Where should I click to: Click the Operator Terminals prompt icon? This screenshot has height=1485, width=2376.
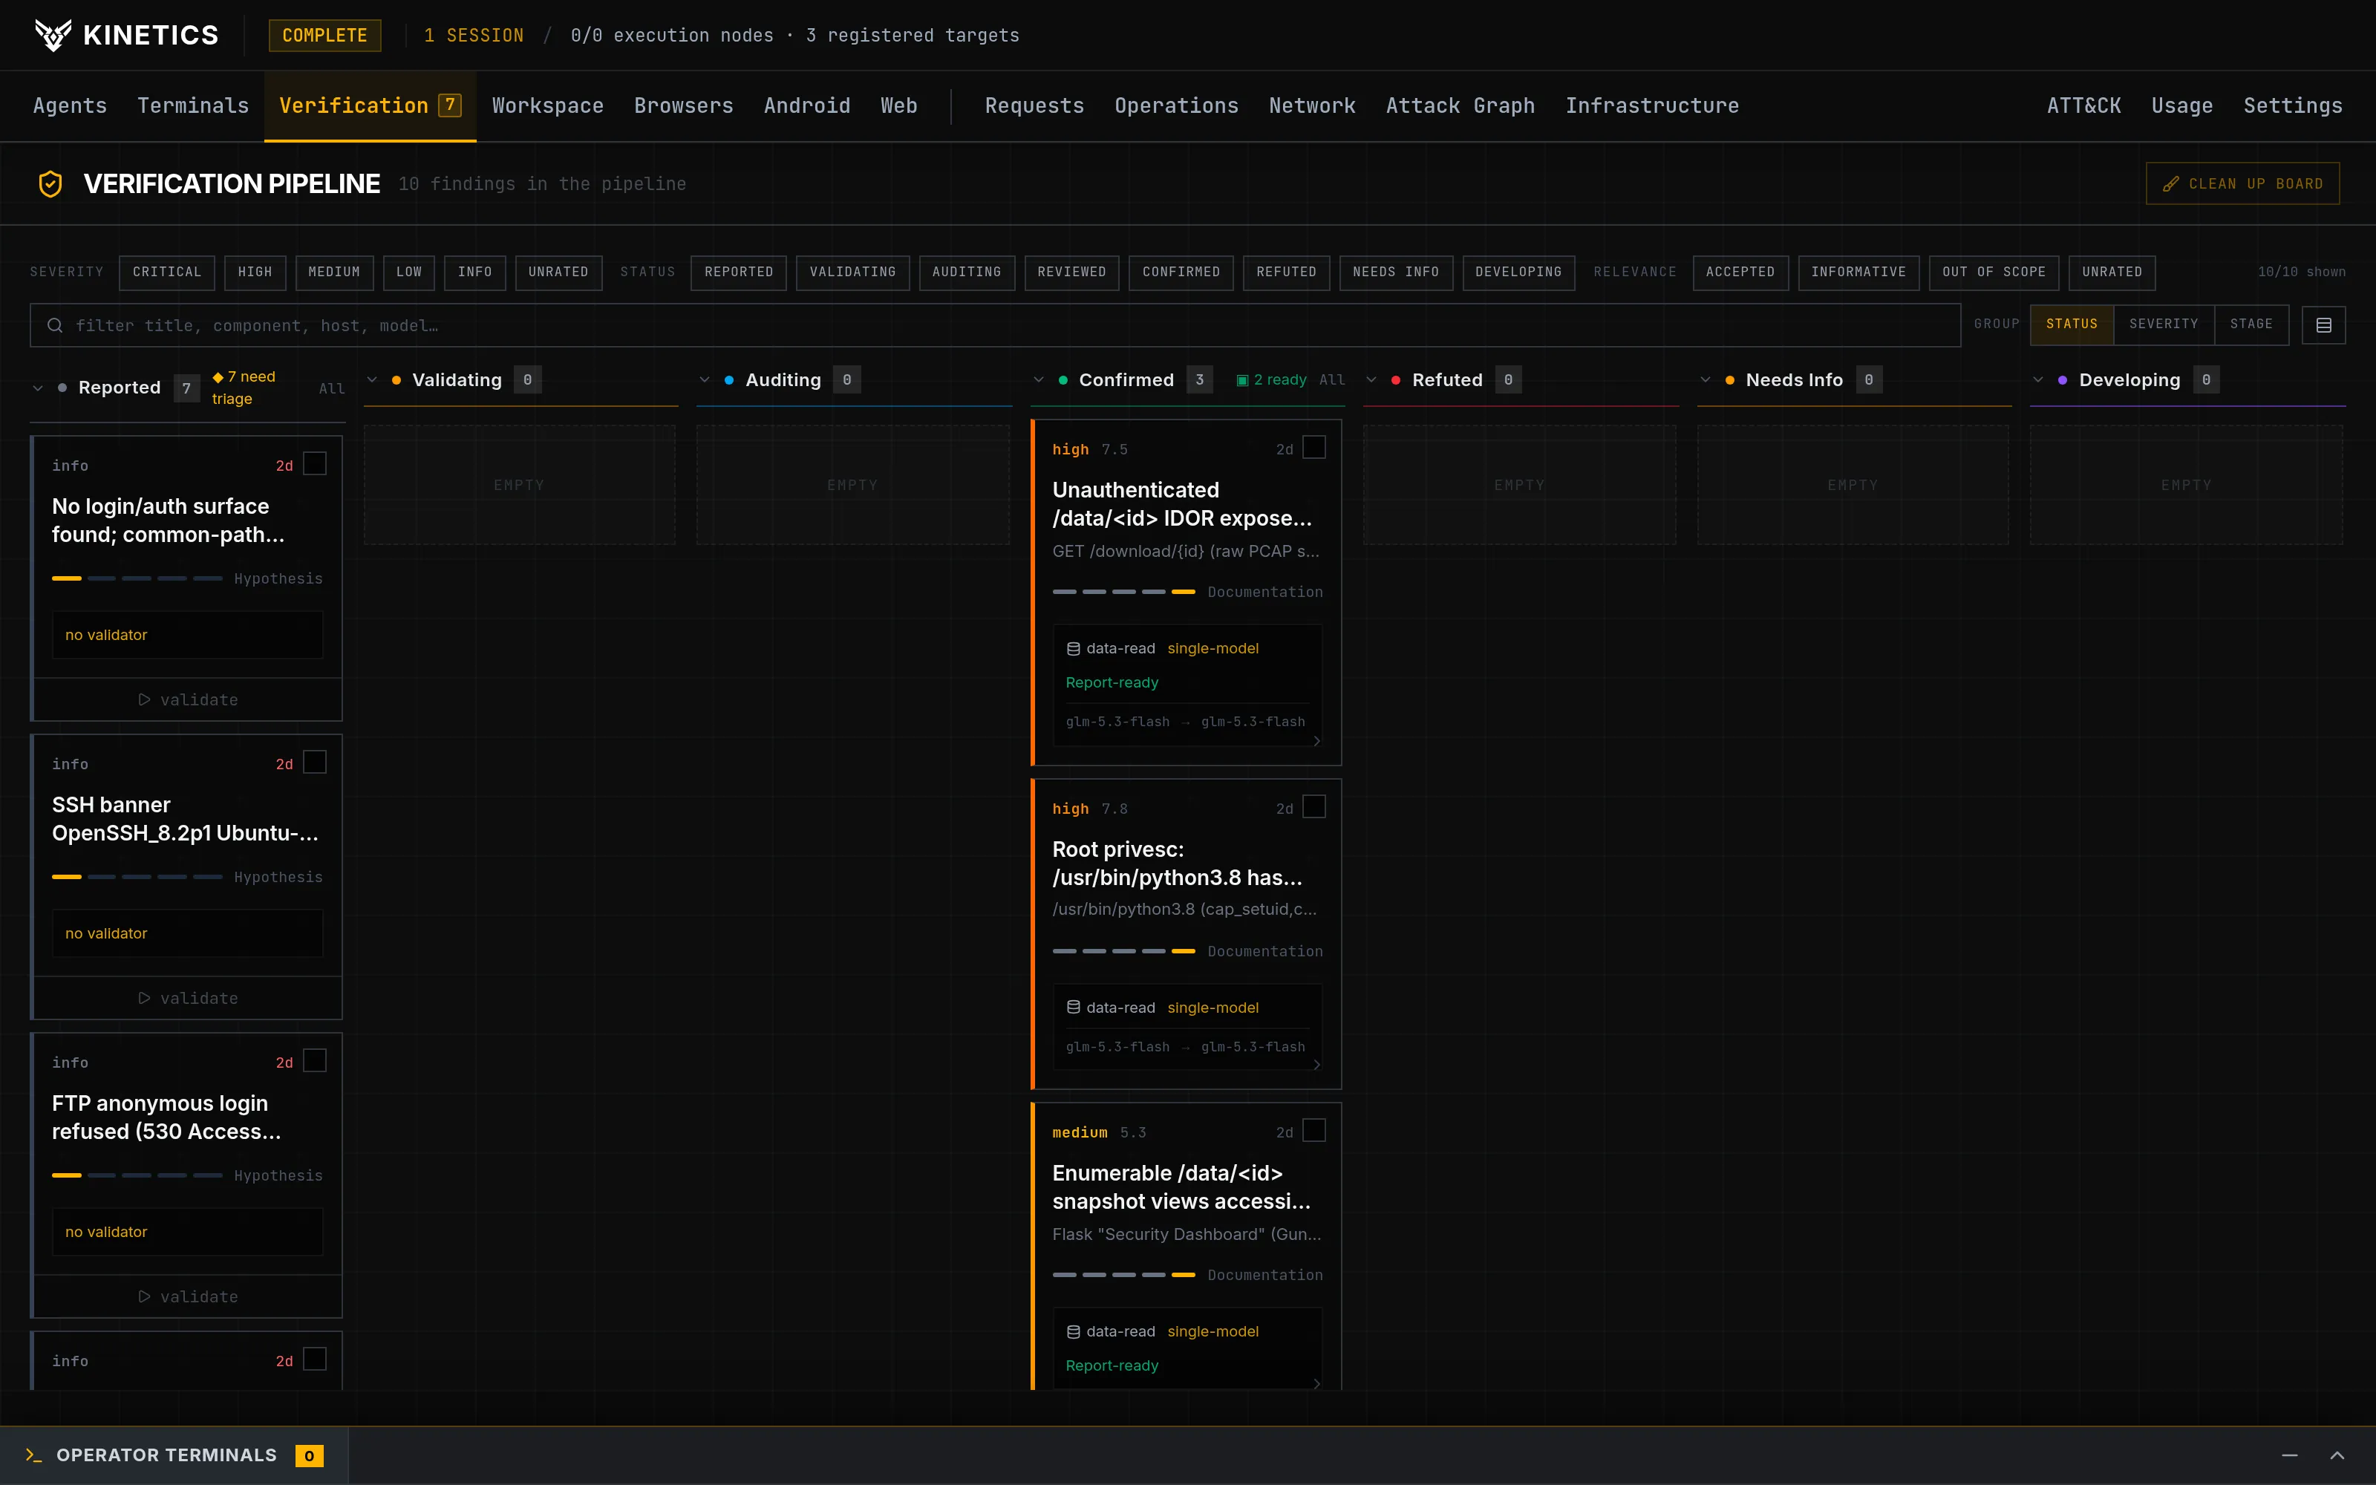tap(33, 1455)
